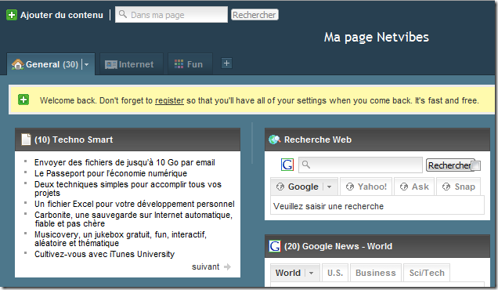The width and height of the screenshot is (498, 290).
Task: Add a new tab with plus button
Action: pos(226,63)
